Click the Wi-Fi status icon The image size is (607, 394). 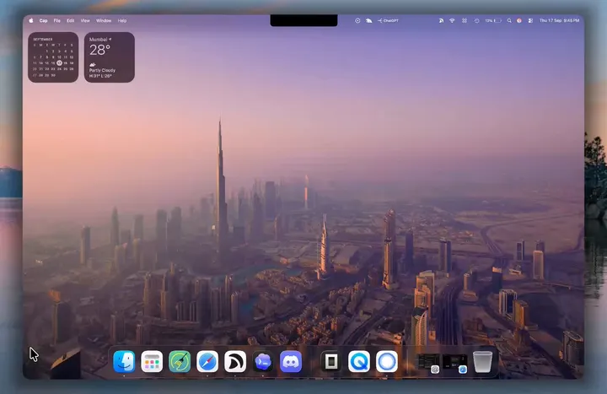pyautogui.click(x=452, y=20)
